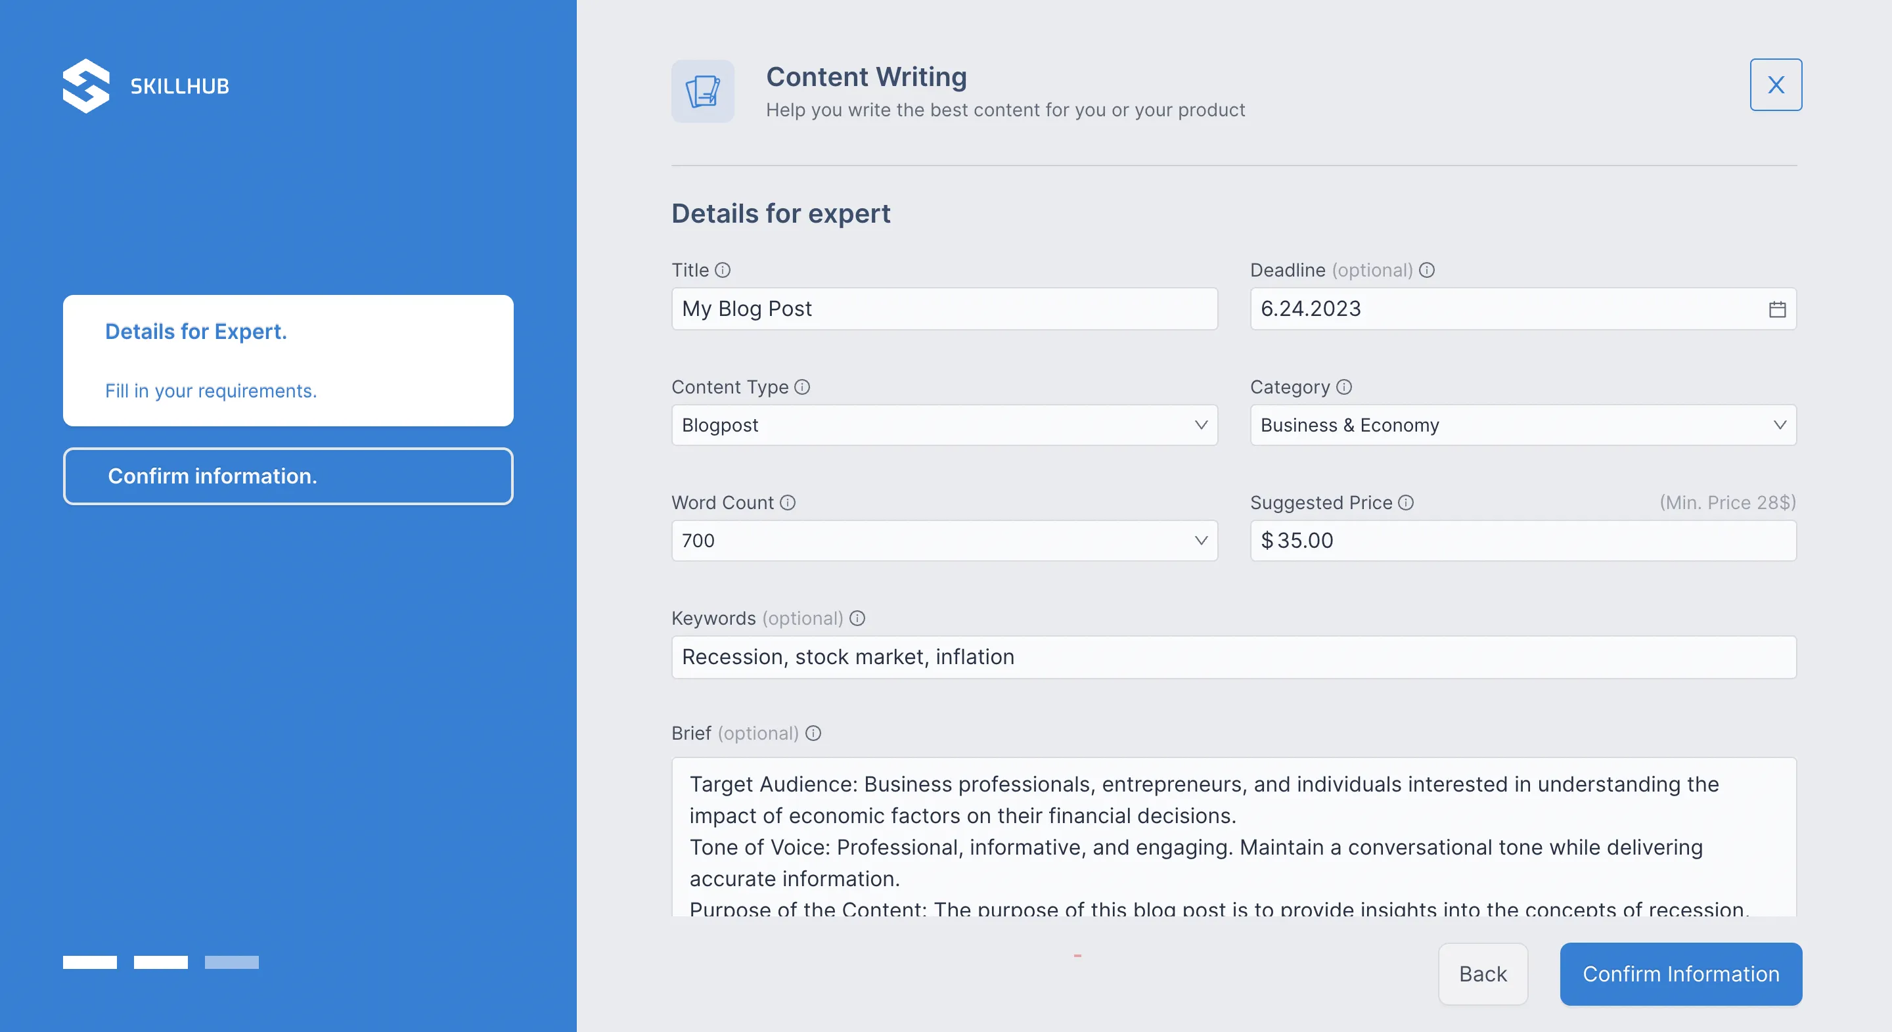
Task: View the Suggested Price info tooltip
Action: tap(1406, 503)
